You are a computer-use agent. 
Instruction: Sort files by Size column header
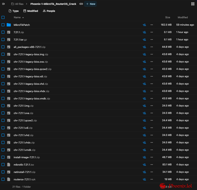pos(167,17)
